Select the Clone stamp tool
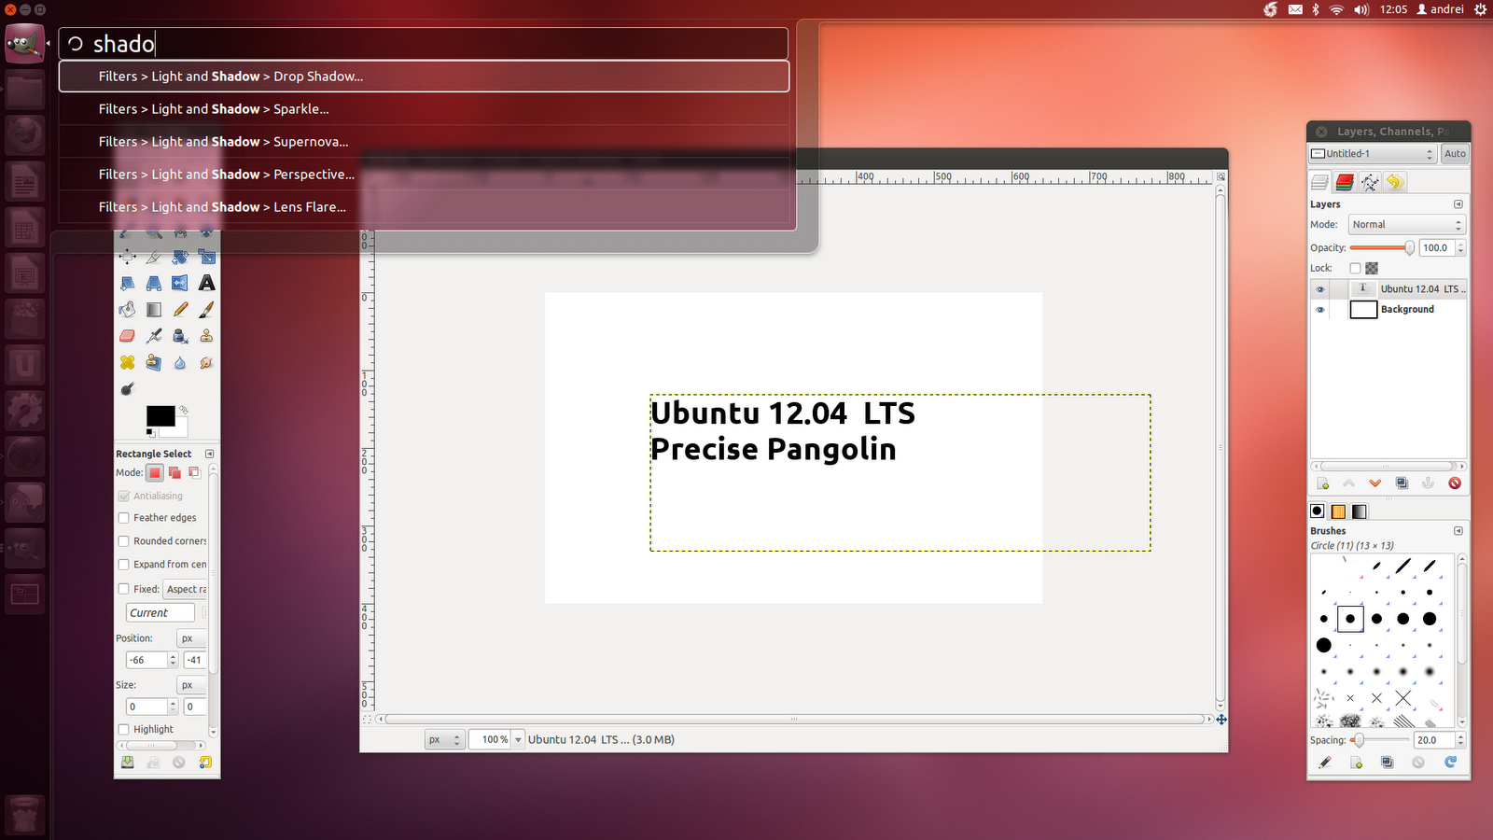 tap(207, 336)
